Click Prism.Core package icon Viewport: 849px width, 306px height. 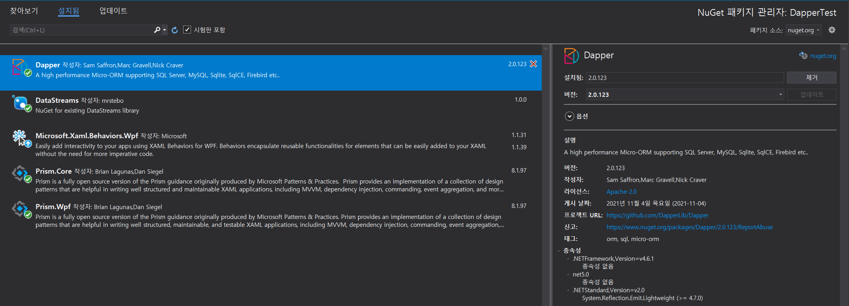tap(21, 174)
